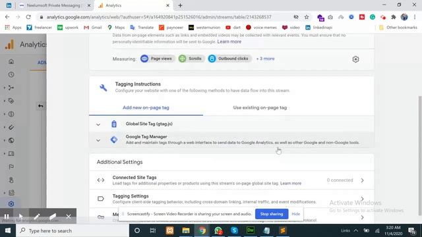Bookmark this page with the star
The height and width of the screenshot is (237, 422).
(x=307, y=17)
